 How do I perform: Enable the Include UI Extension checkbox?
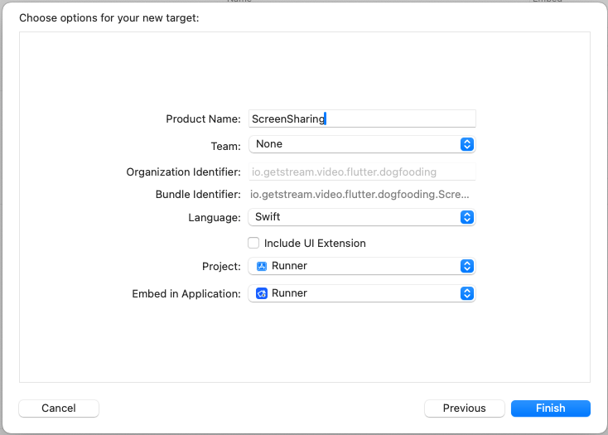click(x=253, y=243)
